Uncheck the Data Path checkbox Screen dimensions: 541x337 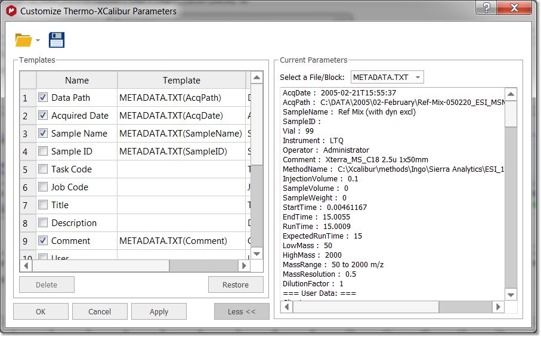click(x=43, y=98)
